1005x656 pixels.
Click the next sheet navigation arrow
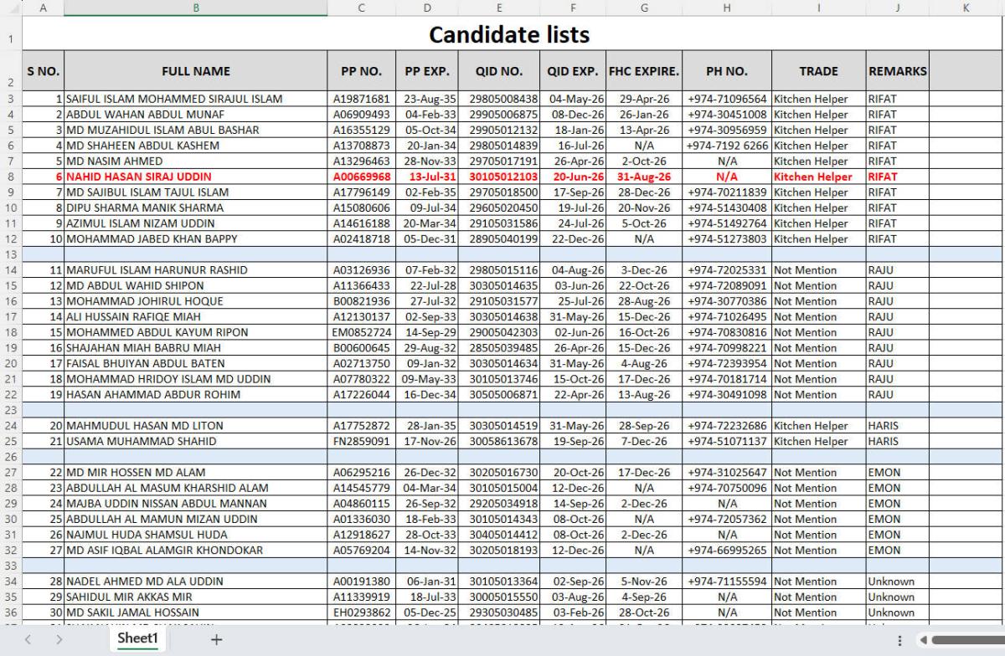(59, 640)
